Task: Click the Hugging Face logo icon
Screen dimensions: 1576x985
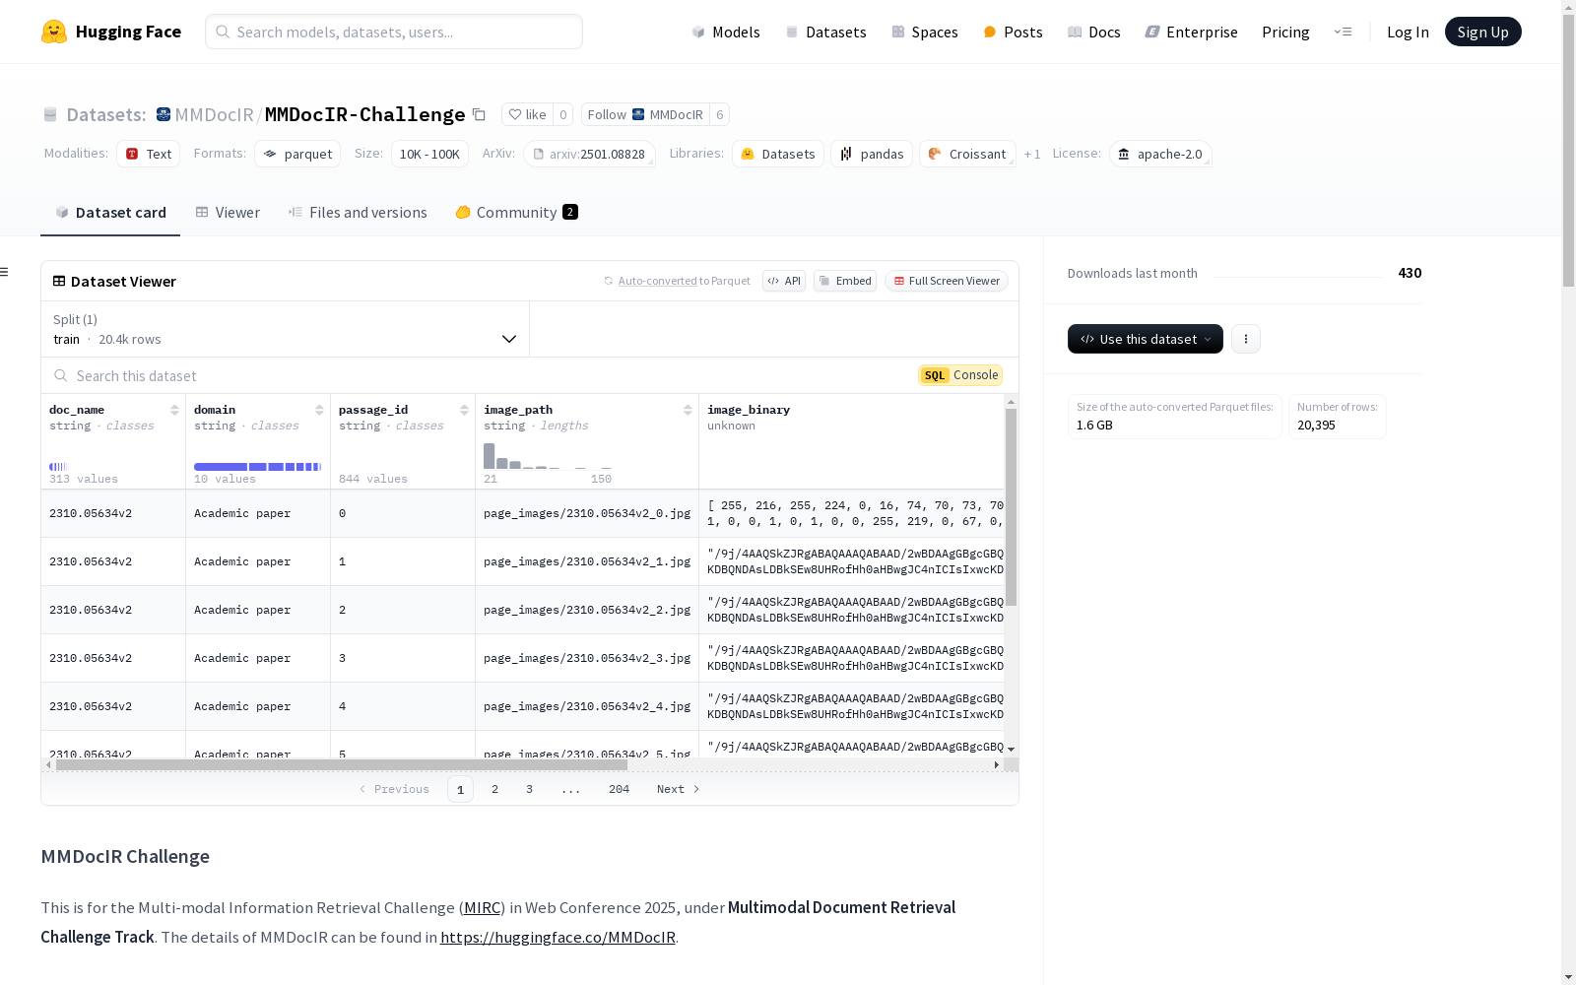Action: point(54,32)
